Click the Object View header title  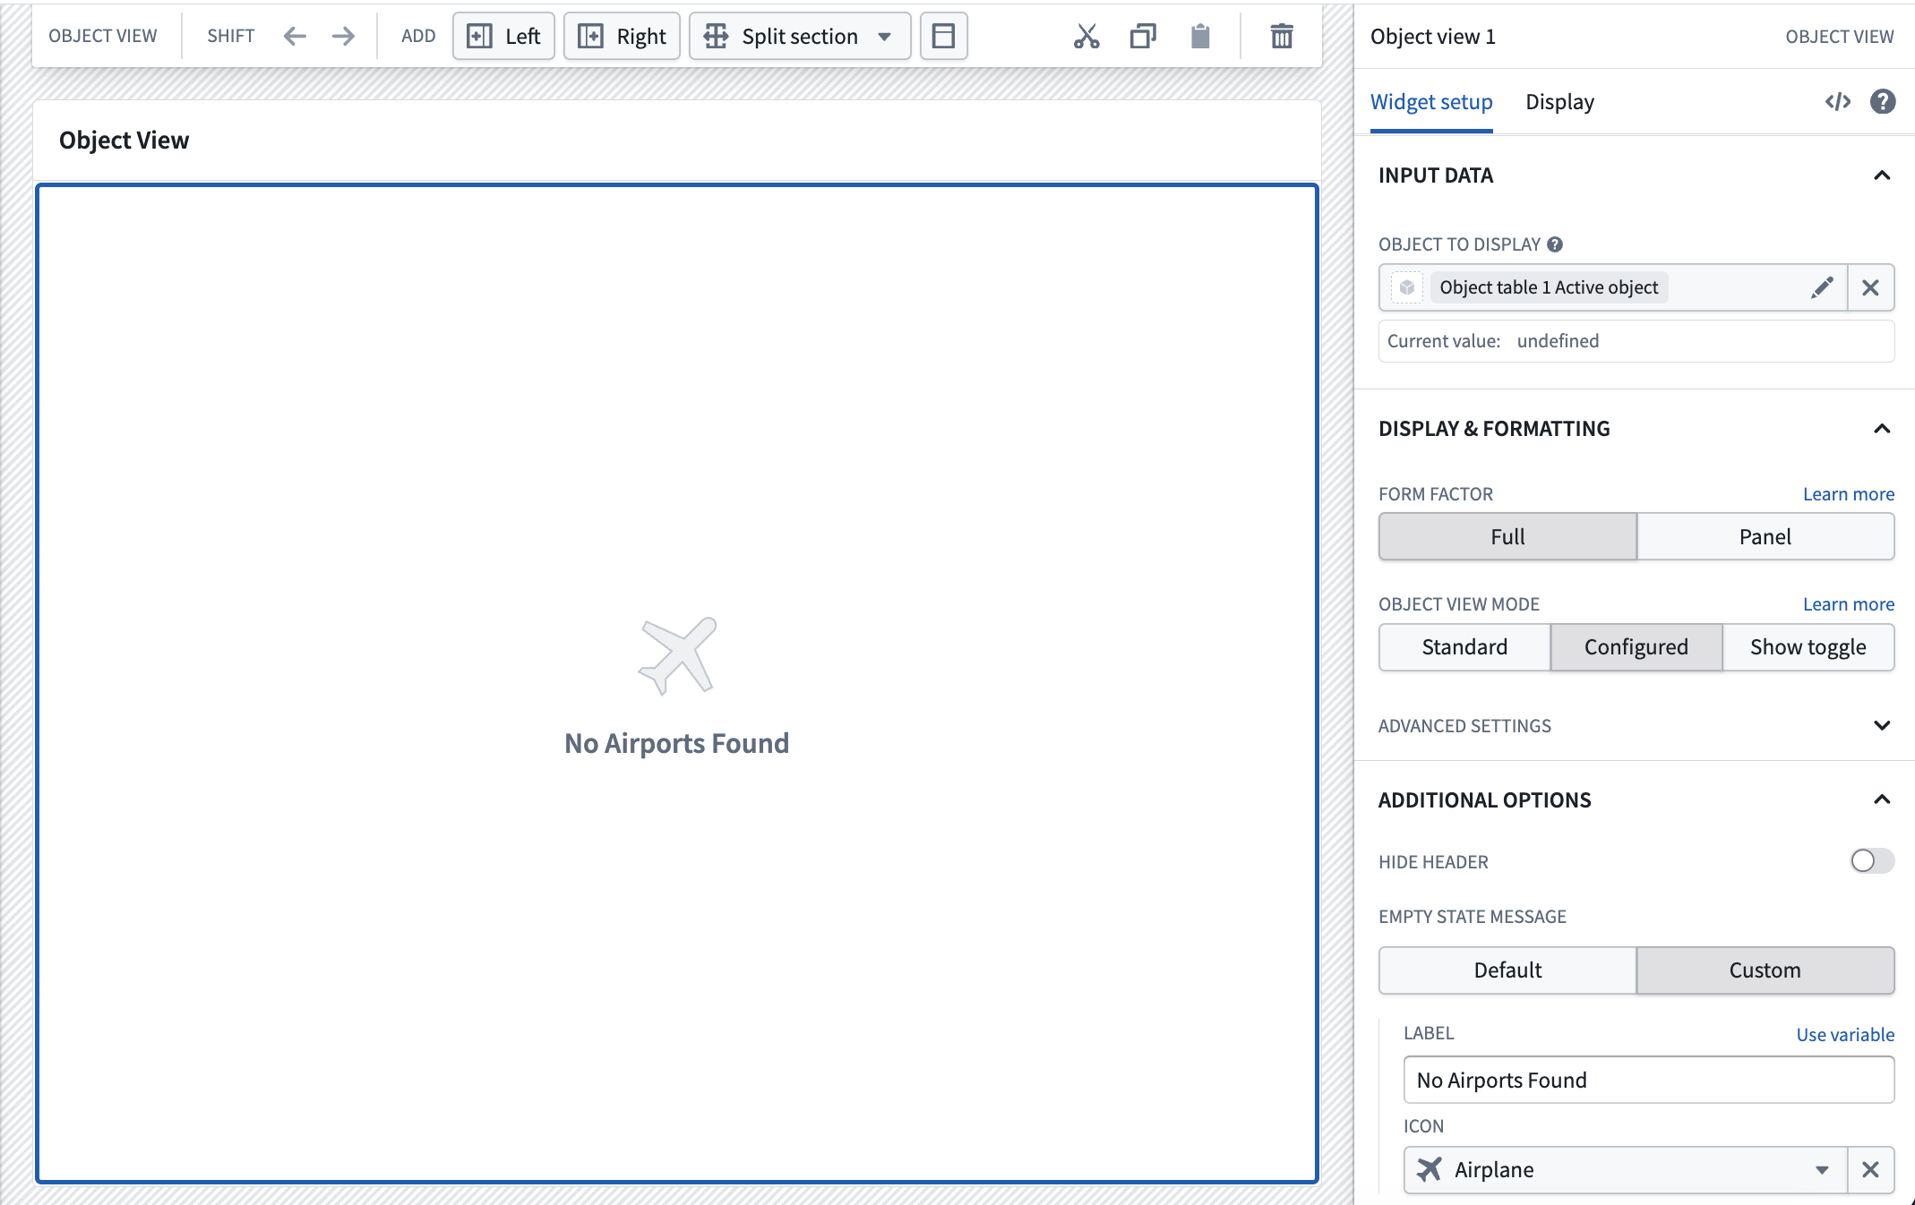click(124, 141)
